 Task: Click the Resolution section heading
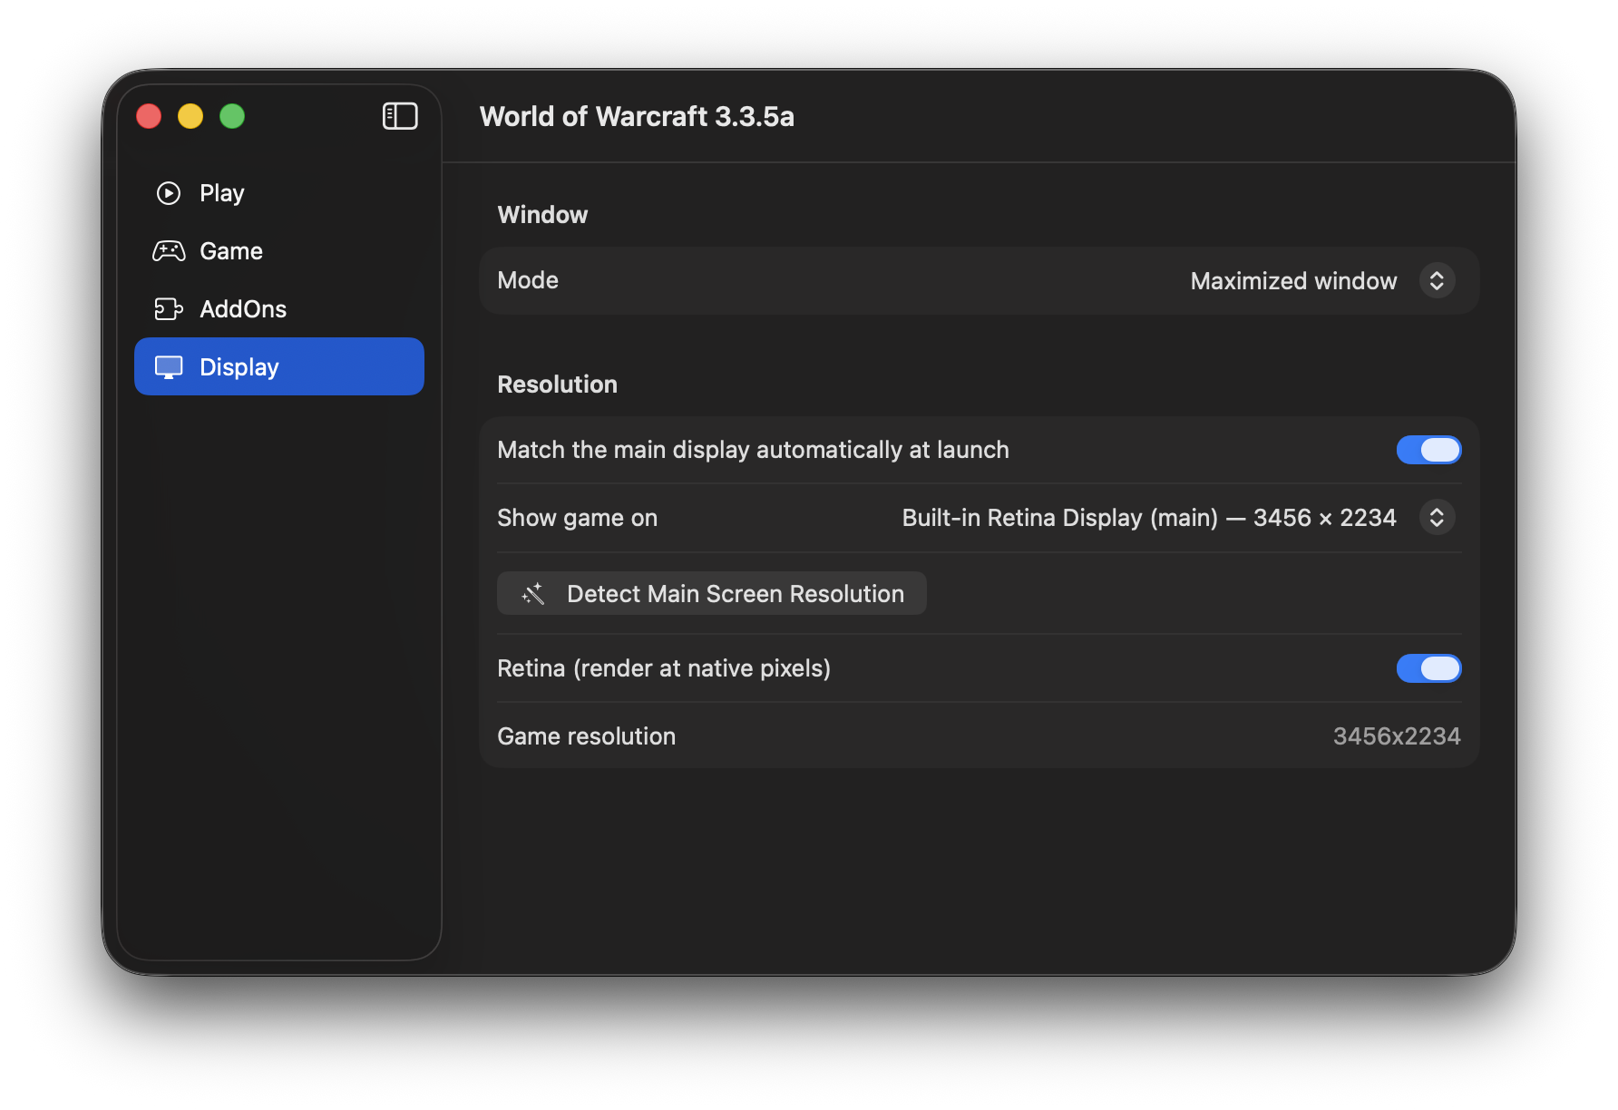pos(557,385)
